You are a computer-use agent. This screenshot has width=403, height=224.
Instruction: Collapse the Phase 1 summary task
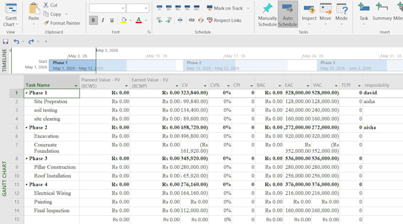point(27,92)
